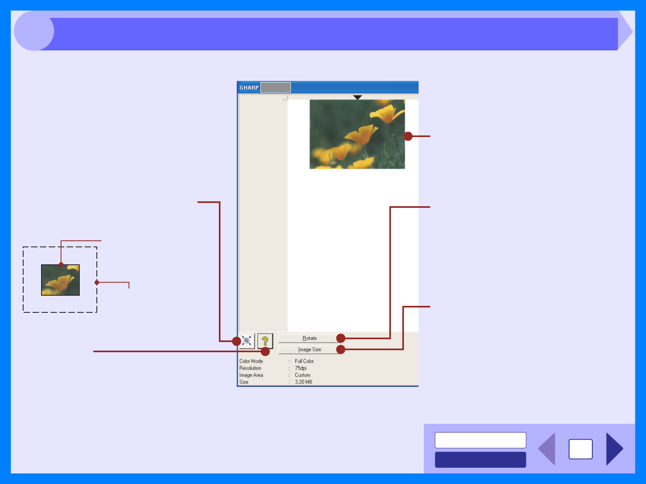This screenshot has height=484, width=646.
Task: Click the SHARP title bar text
Action: [249, 87]
